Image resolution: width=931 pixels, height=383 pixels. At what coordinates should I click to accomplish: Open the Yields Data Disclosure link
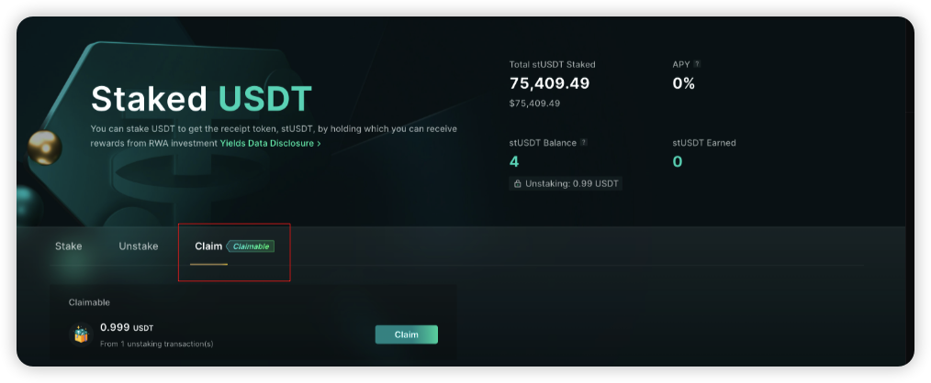266,144
